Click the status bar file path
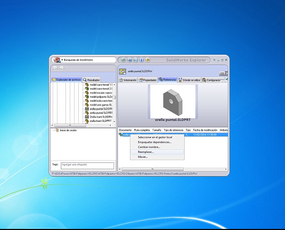The height and width of the screenshot is (230, 285). [124, 173]
